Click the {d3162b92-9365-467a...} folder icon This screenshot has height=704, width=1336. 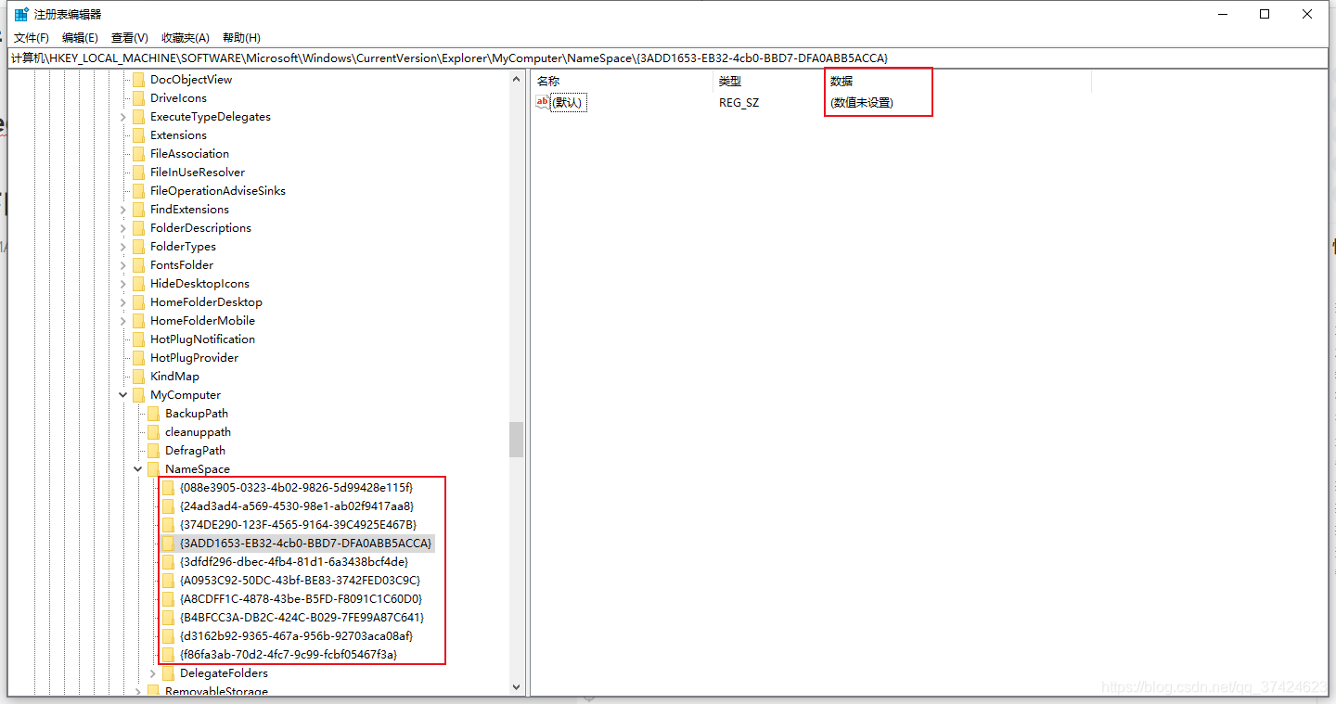point(169,636)
